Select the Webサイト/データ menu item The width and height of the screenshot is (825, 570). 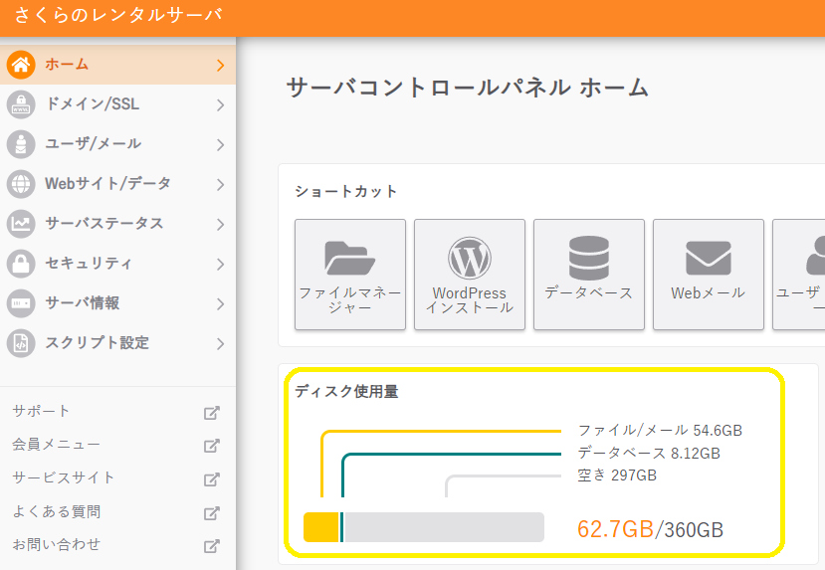point(117,184)
